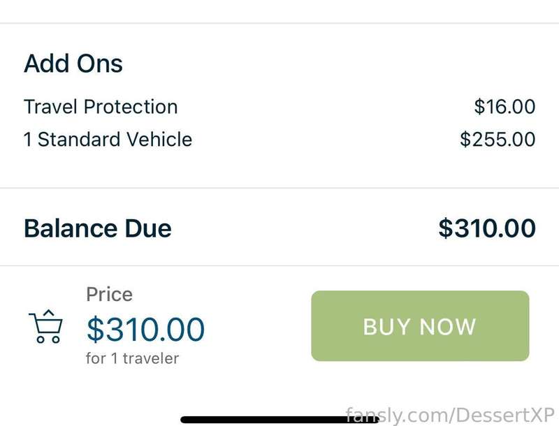Tap the shopping cart icon
This screenshot has width=559, height=426.
point(45,326)
